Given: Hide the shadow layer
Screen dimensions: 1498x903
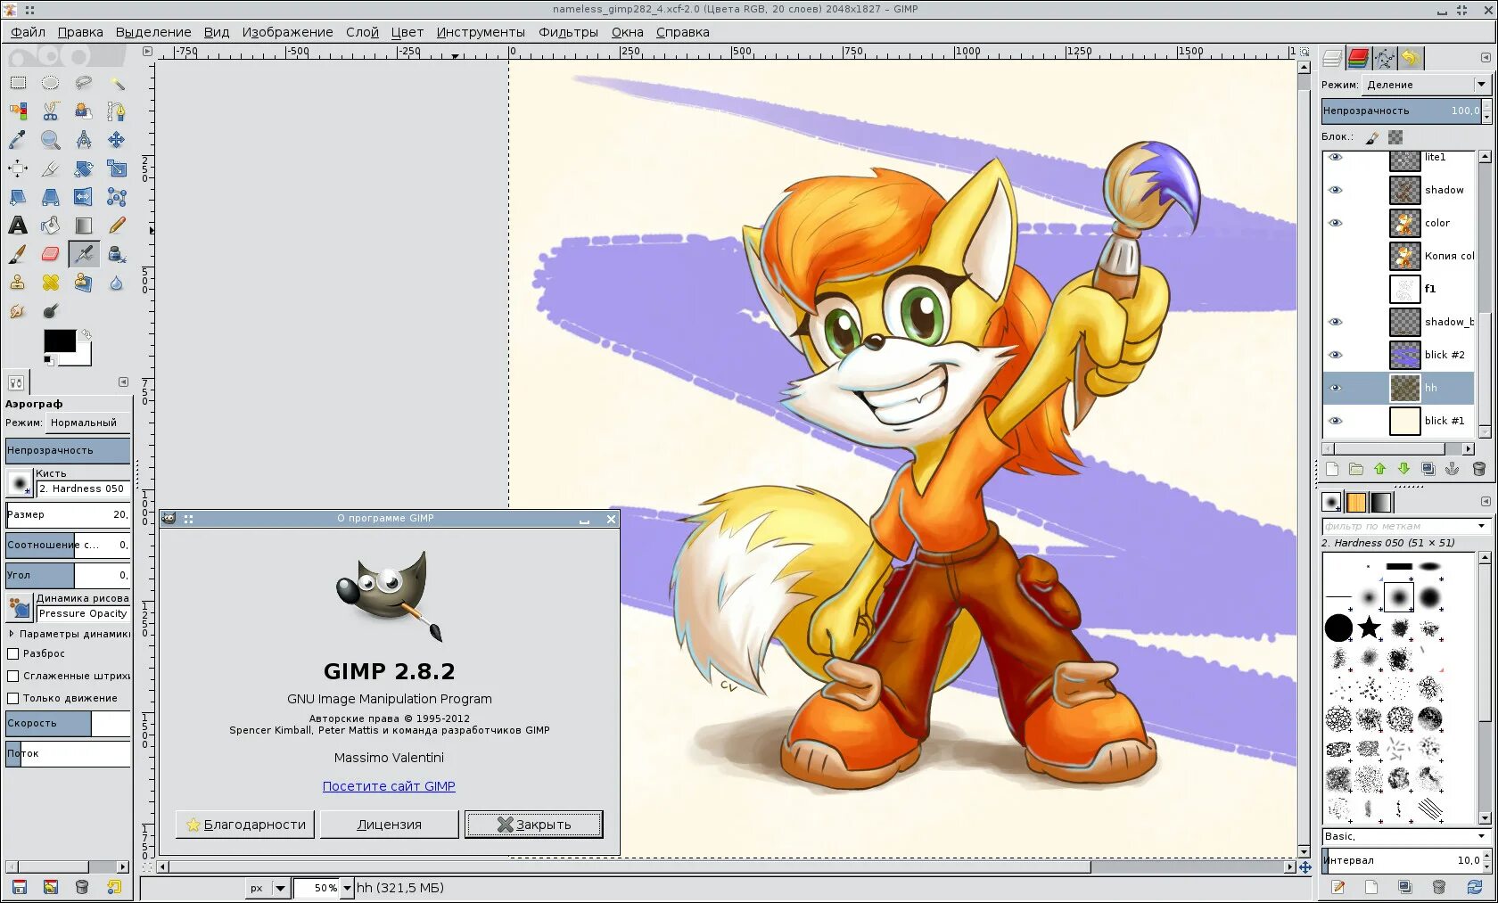Looking at the screenshot, I should coord(1336,190).
